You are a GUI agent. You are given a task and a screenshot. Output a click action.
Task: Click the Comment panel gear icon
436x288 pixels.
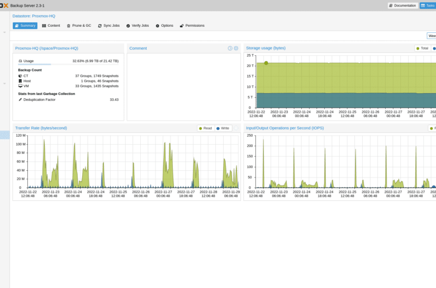coord(236,49)
